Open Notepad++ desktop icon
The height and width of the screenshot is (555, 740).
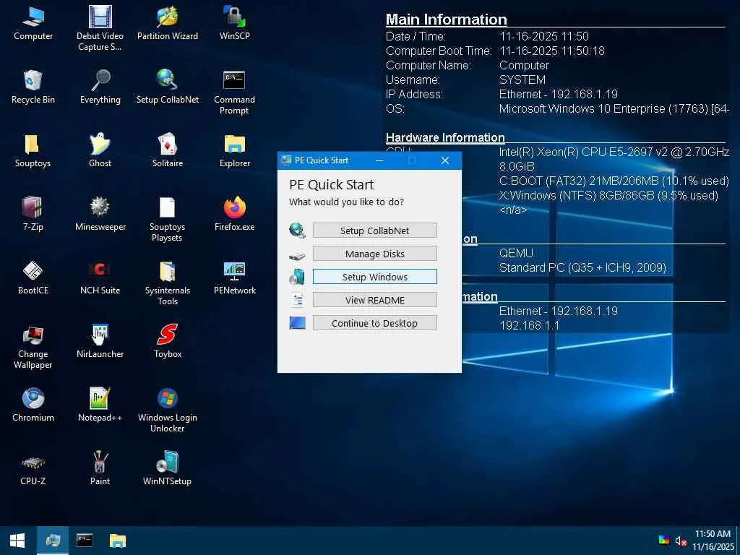100,405
